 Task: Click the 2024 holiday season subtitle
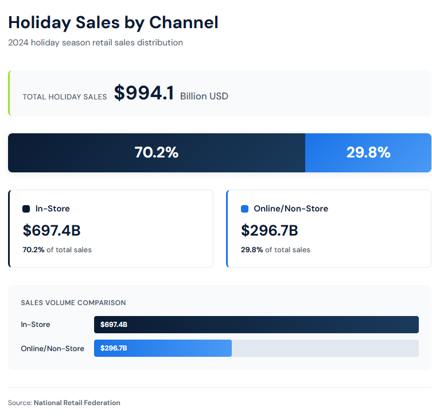(95, 43)
